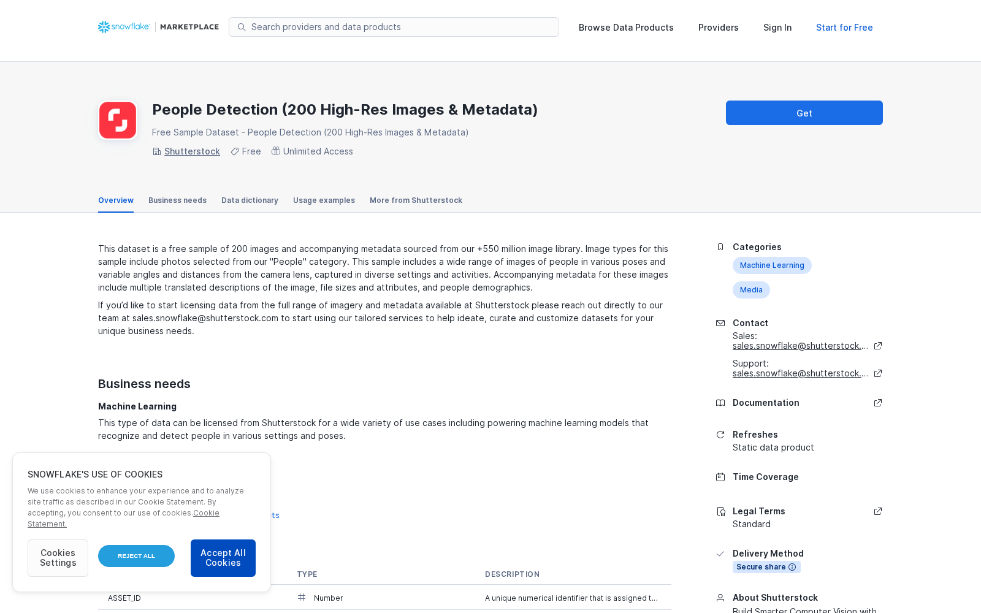Viewport: 981px width, 613px height.
Task: Click the Delivery Method checkmark icon
Action: (x=720, y=554)
